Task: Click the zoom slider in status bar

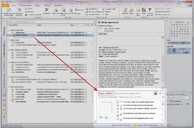Action: (181, 125)
